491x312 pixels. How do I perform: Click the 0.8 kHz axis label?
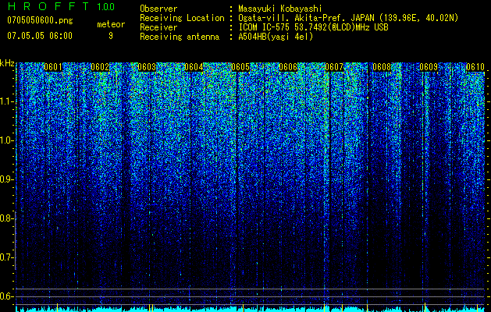click(7, 218)
